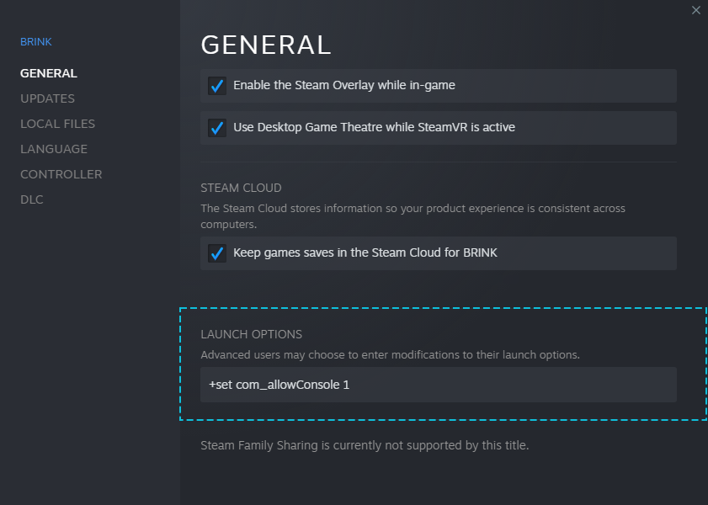
Task: Click the Steam Family Sharing notice text
Action: click(365, 445)
